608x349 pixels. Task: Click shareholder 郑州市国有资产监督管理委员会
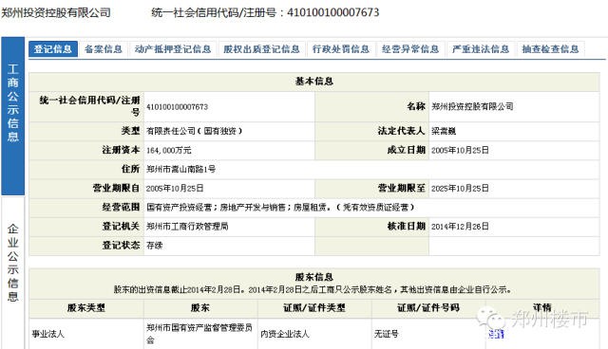tap(199, 334)
